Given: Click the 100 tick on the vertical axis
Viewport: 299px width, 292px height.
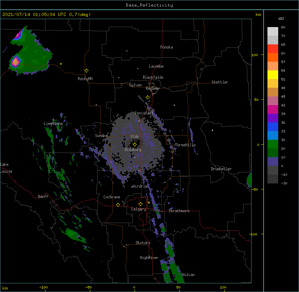Looking at the screenshot, I should coord(255,55).
